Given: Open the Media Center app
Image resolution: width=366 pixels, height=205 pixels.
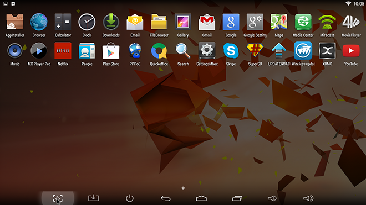Looking at the screenshot, I should click(x=303, y=22).
